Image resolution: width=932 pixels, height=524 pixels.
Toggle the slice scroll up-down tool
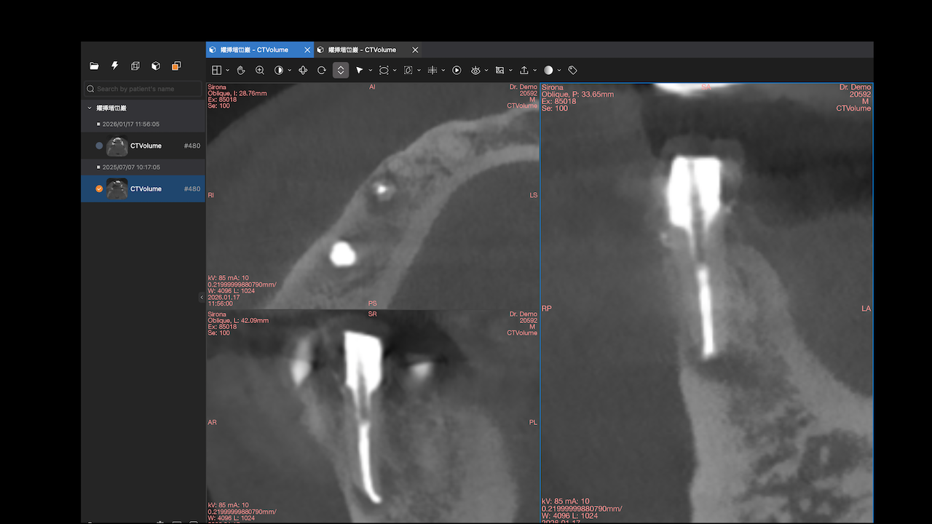pos(341,70)
